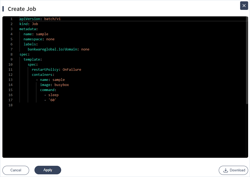This screenshot has height=177, width=250.
Task: Download the YAML file
Action: 233,170
